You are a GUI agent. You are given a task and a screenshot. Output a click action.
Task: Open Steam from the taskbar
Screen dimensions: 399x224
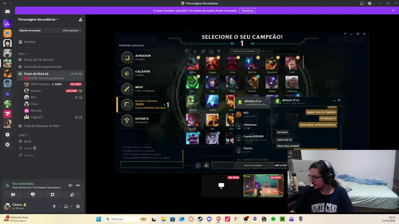[200, 219]
